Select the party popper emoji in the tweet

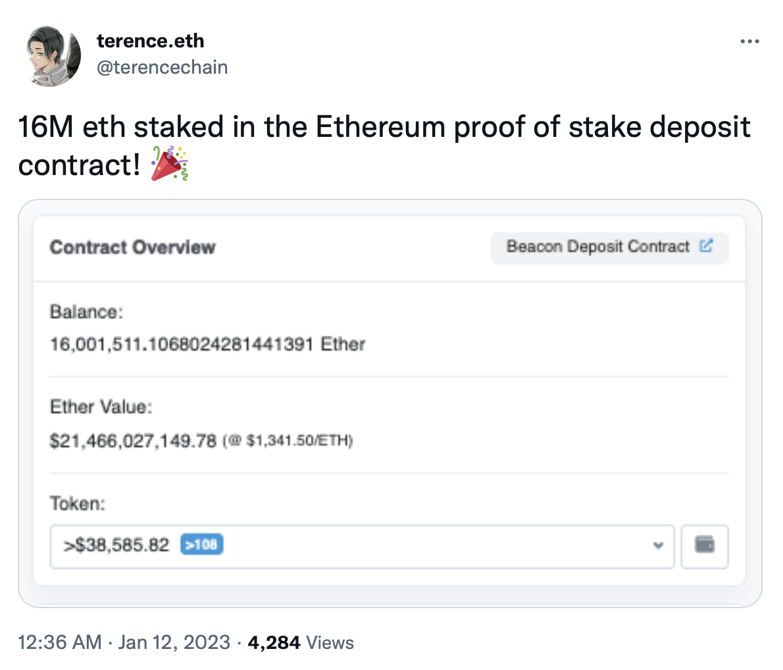point(170,163)
